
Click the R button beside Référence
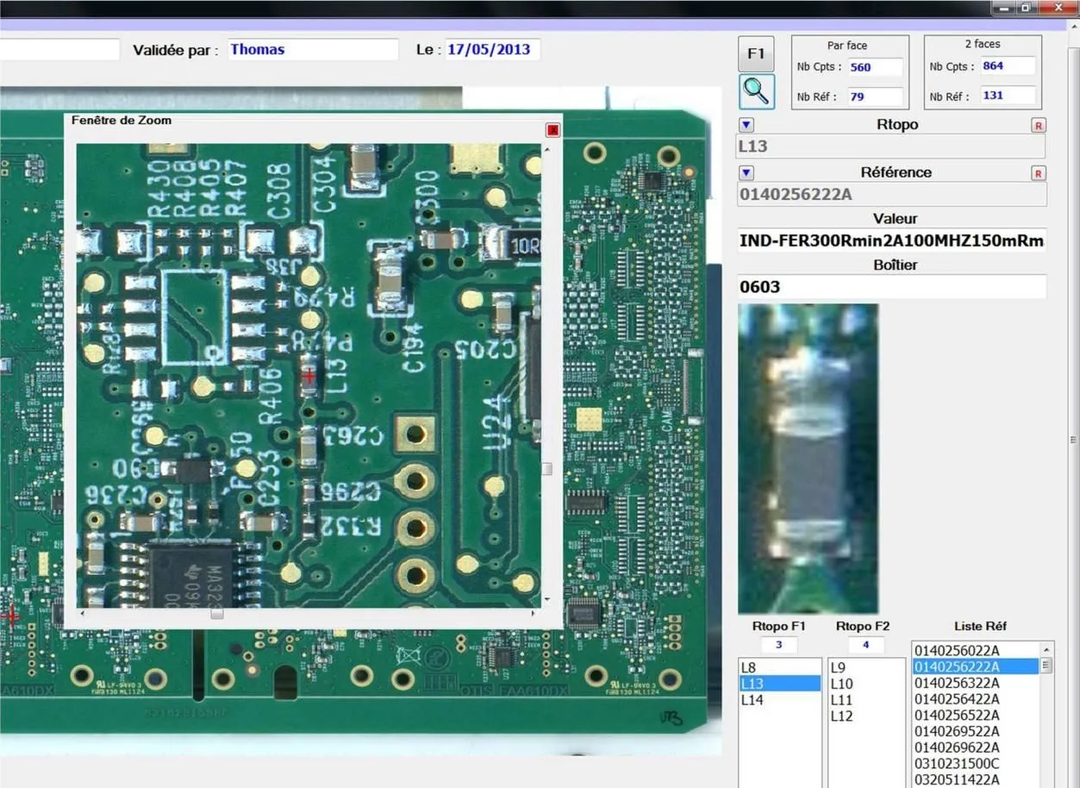click(1039, 173)
